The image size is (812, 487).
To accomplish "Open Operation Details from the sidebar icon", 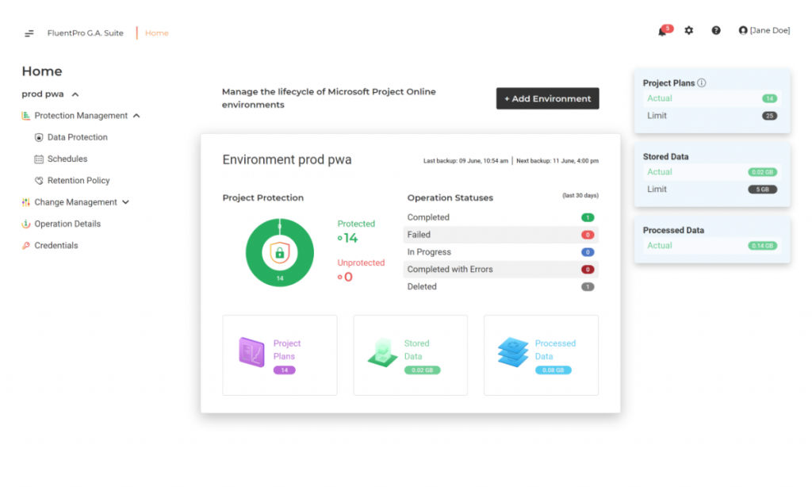I will tap(26, 224).
